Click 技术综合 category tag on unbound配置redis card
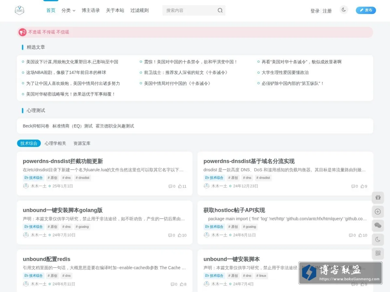The width and height of the screenshot is (390, 292). click(x=33, y=276)
